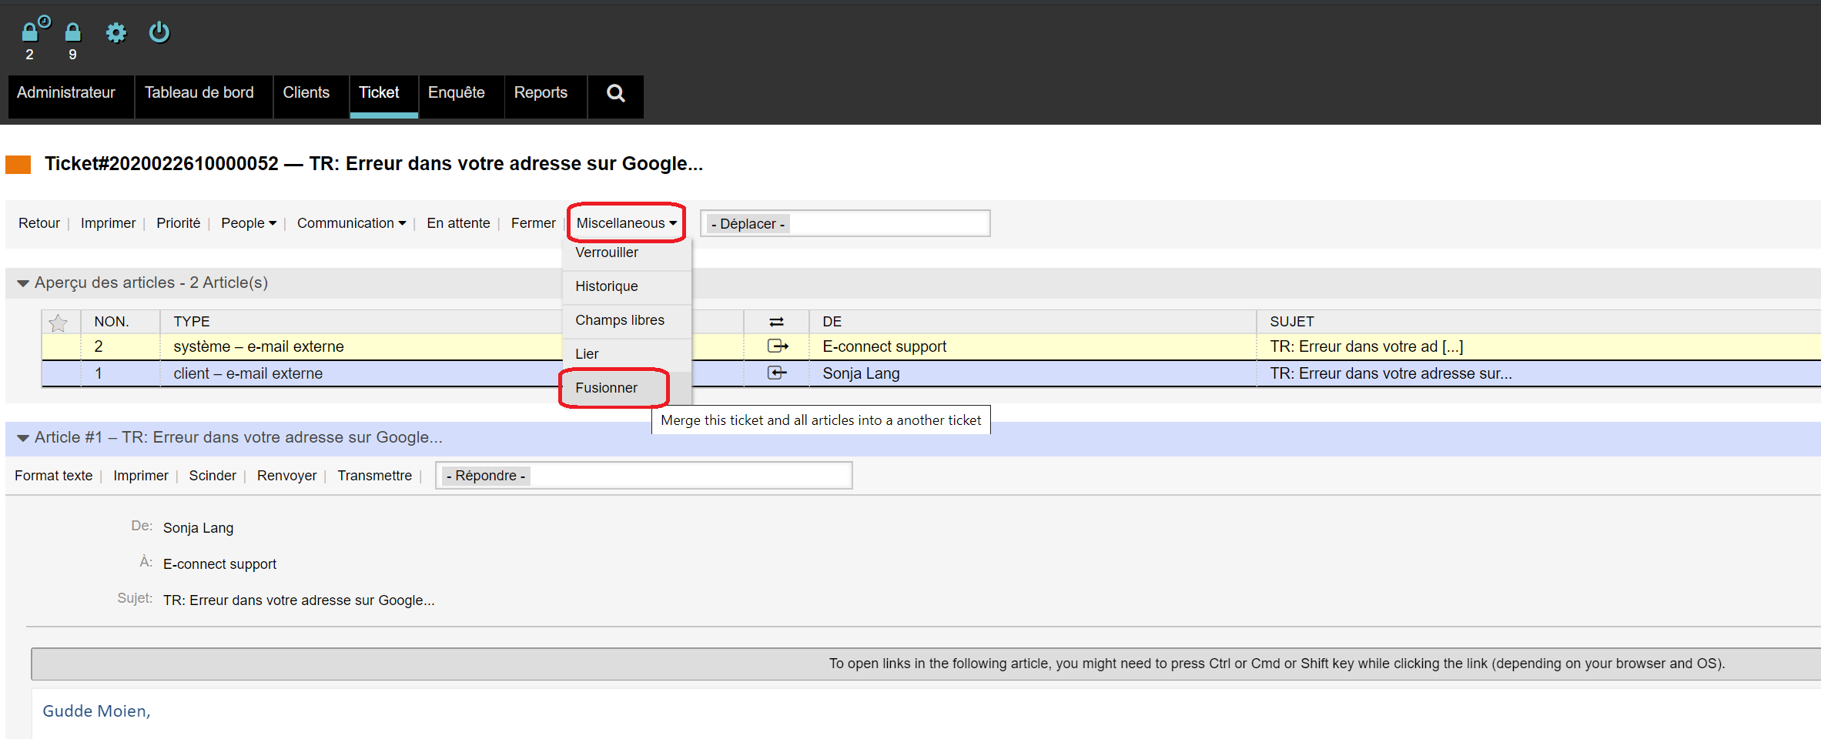Choose Champs libres menu entry
Screen dimensions: 1821x739
coord(627,320)
